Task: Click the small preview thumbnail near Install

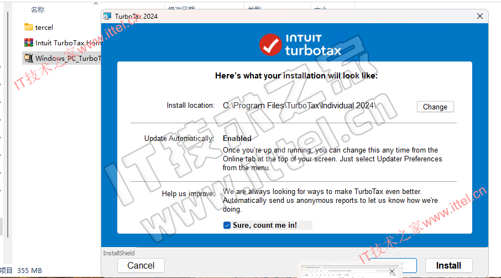Action: [x=350, y=271]
